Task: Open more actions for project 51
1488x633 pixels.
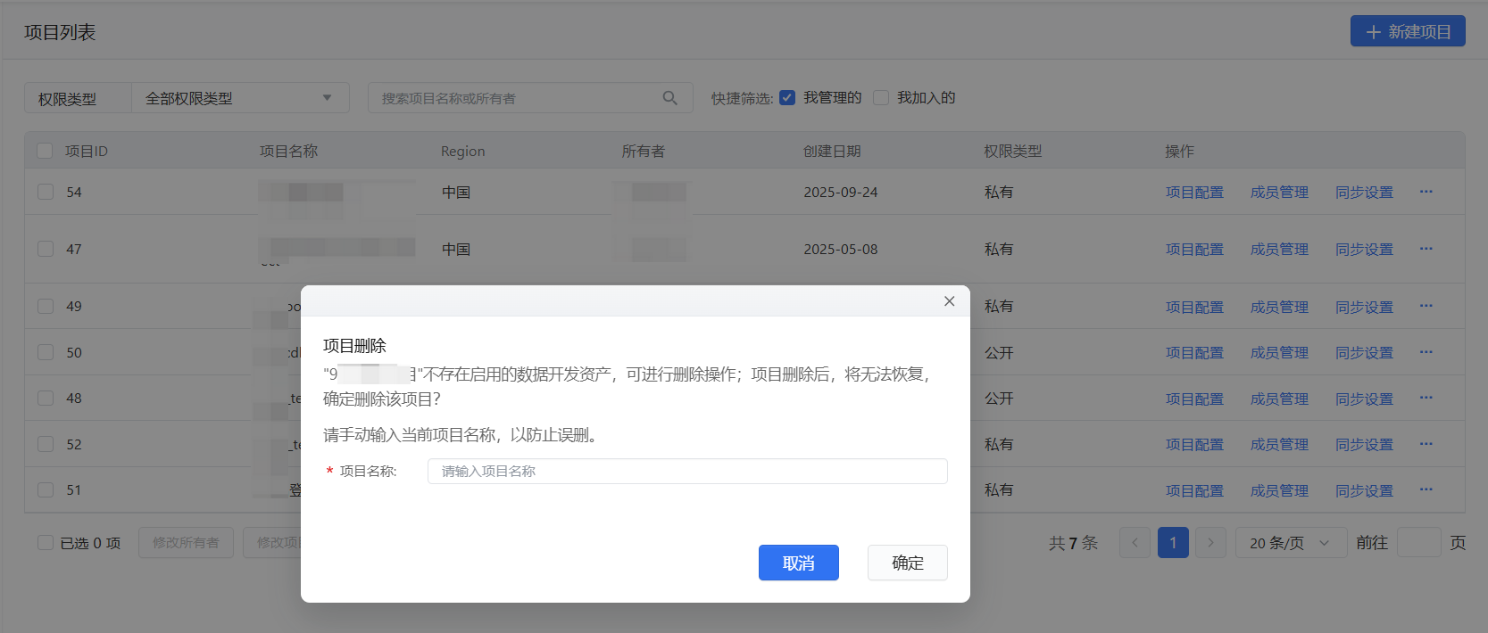Action: 1426,489
